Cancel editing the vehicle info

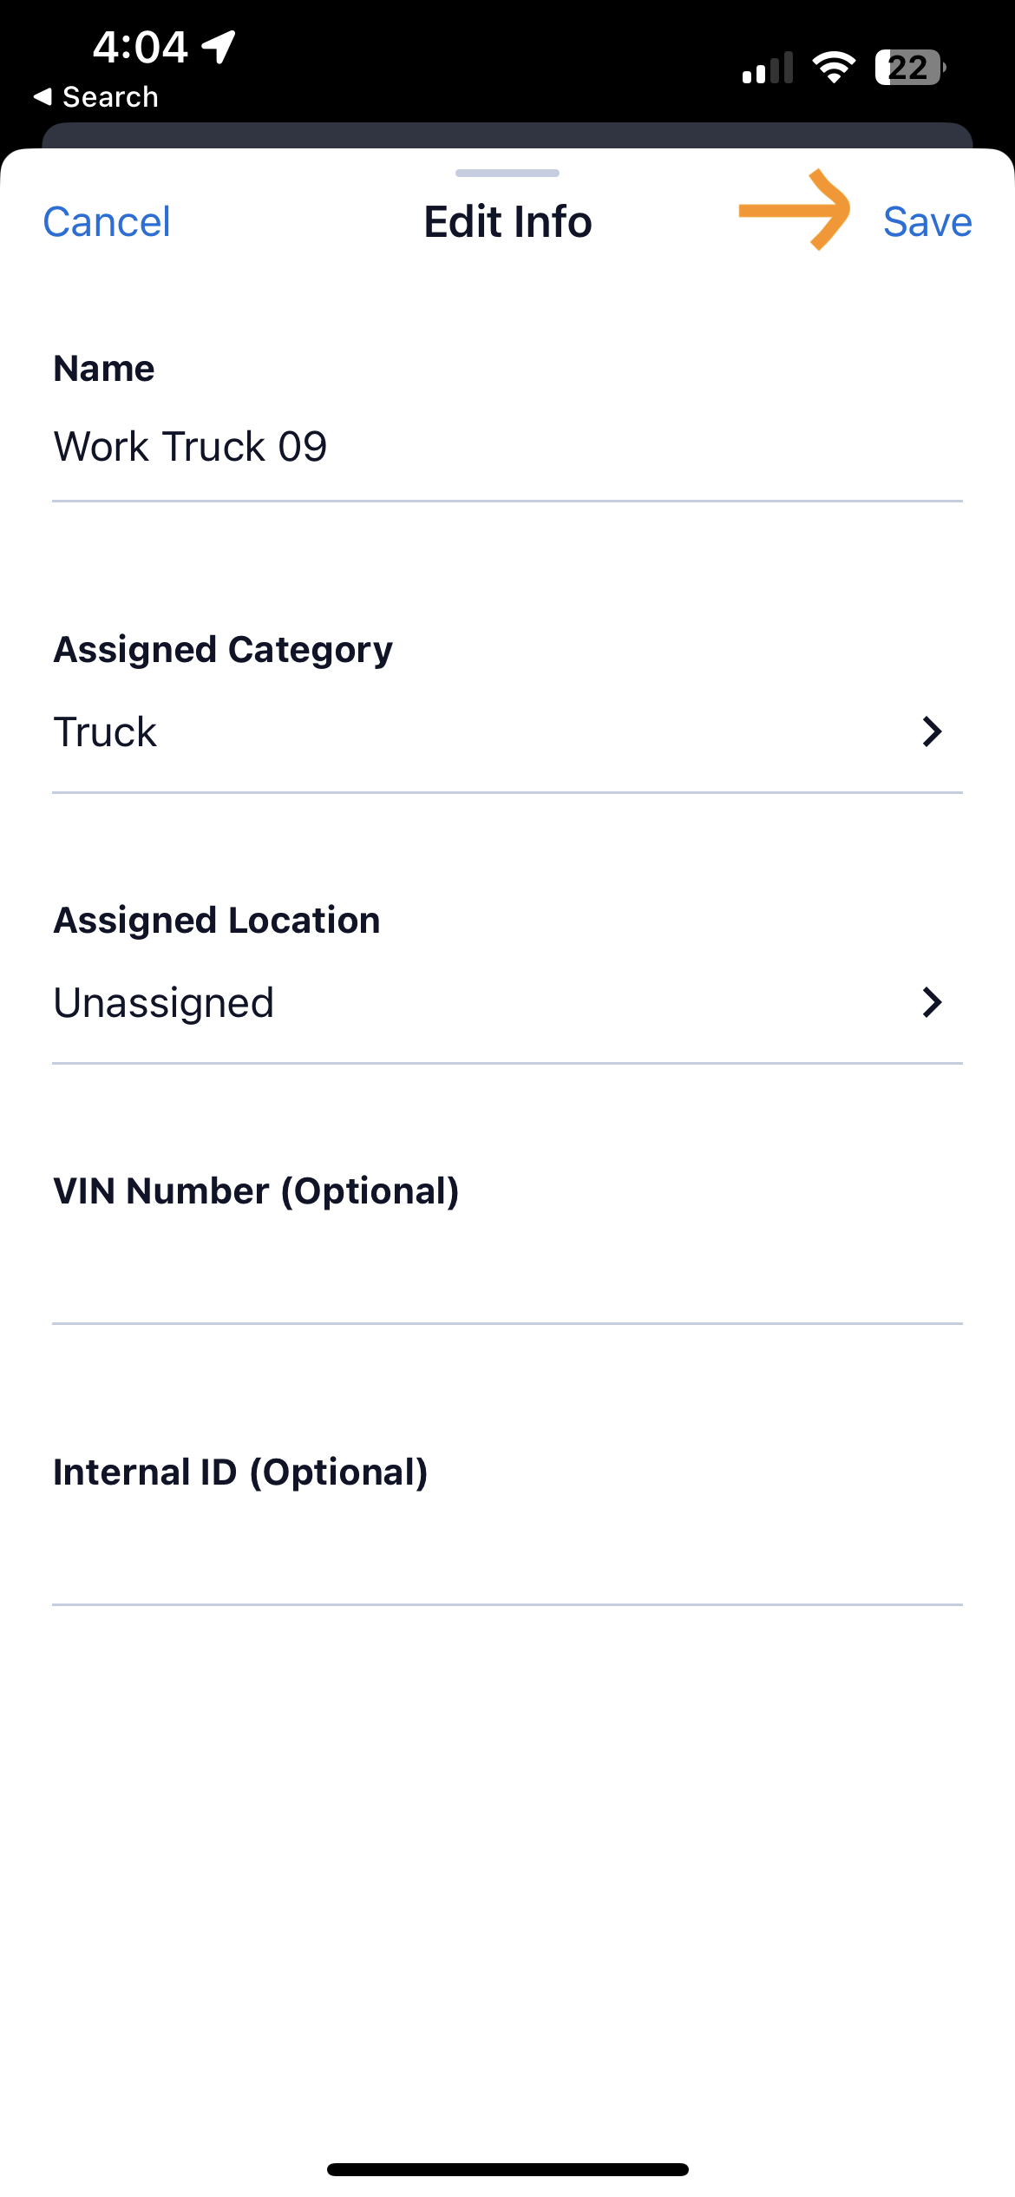pos(107,222)
